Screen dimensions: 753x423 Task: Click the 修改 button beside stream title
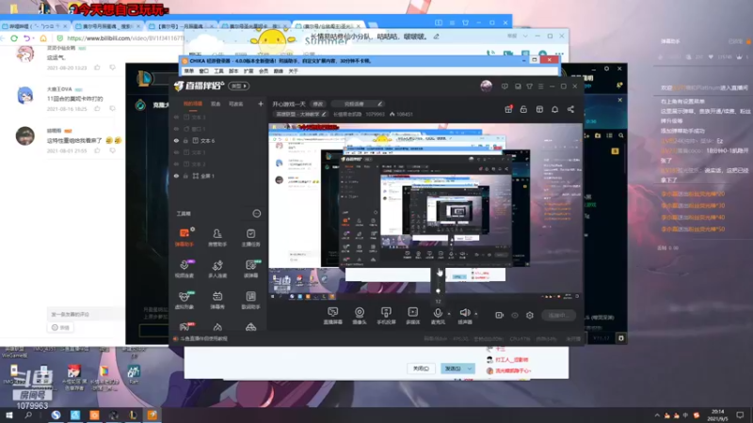tap(318, 104)
